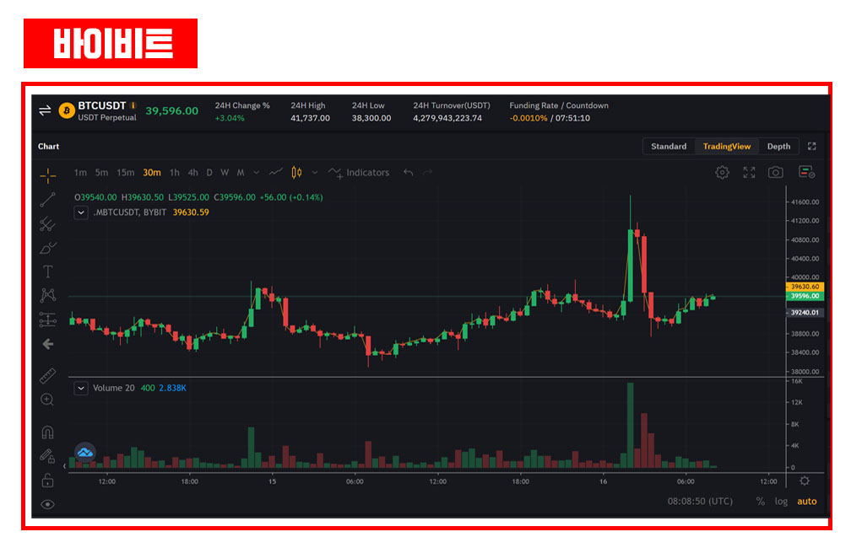Take a chart snapshot with camera icon
Screen dimensions: 851x548
tap(776, 172)
